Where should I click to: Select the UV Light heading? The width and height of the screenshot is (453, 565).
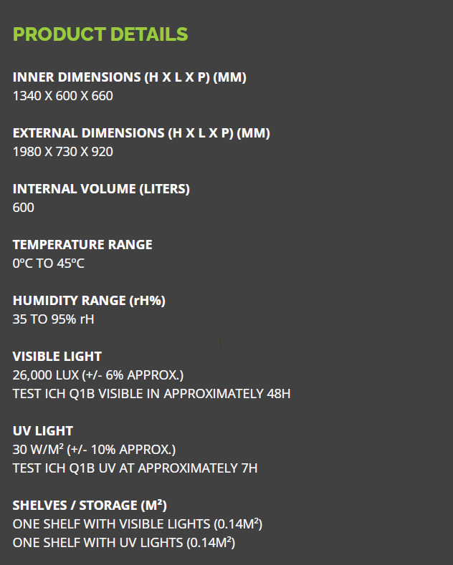pyautogui.click(x=43, y=431)
